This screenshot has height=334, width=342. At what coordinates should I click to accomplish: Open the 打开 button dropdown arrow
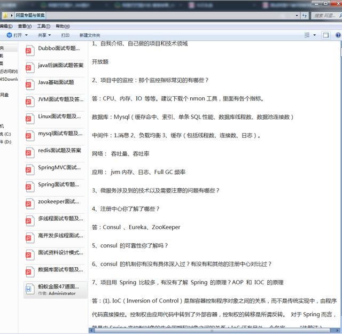click(26, 35)
